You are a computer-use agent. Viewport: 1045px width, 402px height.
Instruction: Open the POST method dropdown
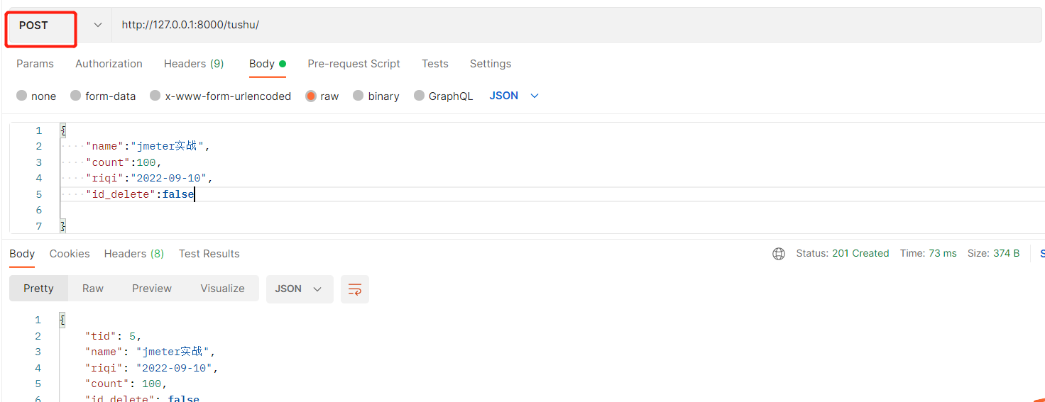pyautogui.click(x=98, y=26)
